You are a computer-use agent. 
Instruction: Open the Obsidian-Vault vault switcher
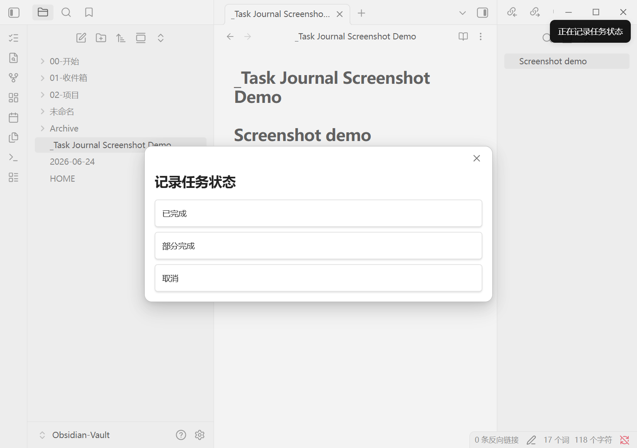(75, 435)
